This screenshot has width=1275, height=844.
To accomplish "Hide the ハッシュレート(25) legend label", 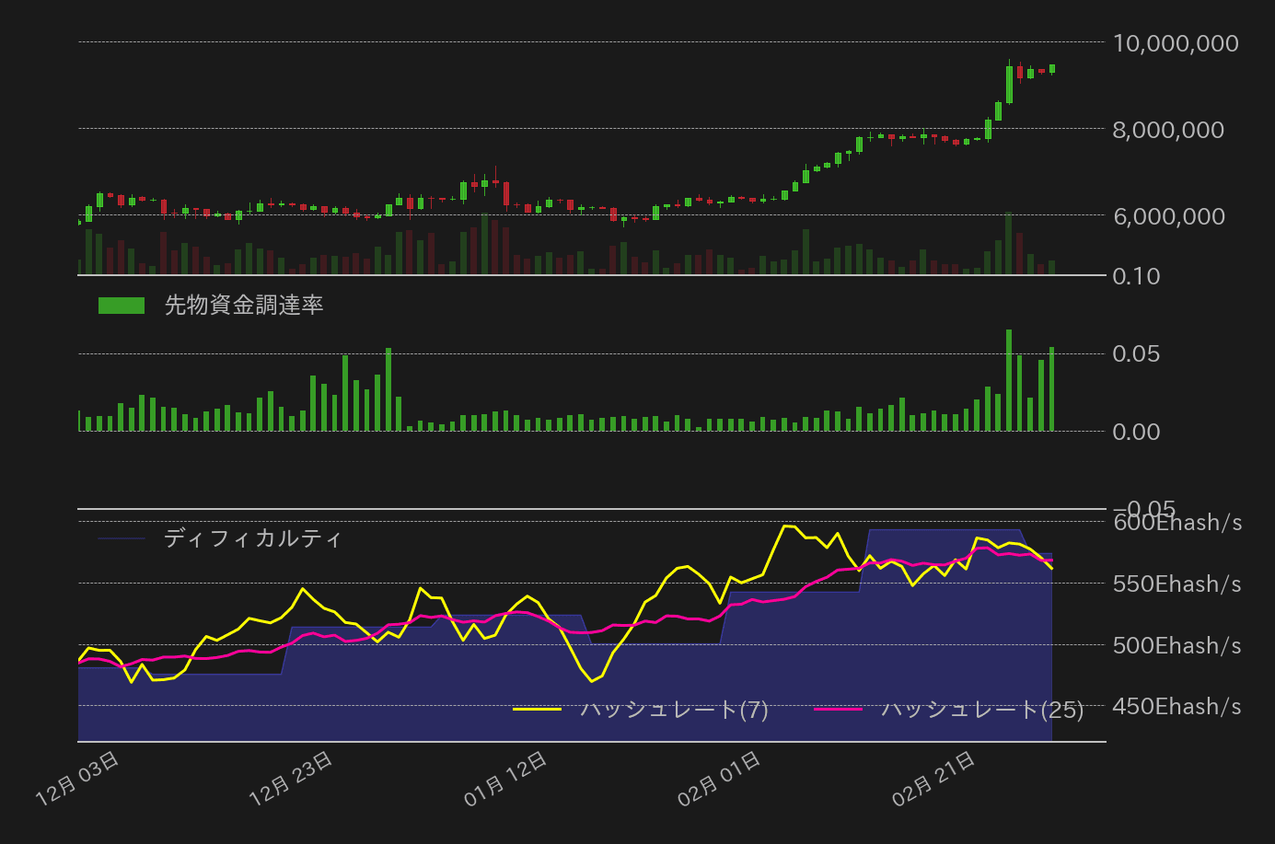I will [981, 709].
